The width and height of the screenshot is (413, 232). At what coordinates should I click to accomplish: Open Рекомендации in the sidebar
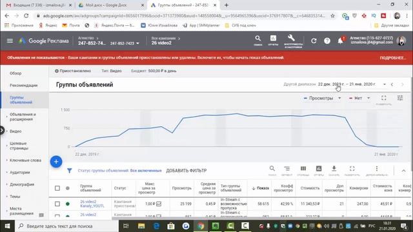[23, 85]
